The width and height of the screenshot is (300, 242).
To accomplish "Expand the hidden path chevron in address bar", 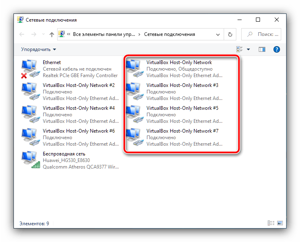I will tap(69, 34).
